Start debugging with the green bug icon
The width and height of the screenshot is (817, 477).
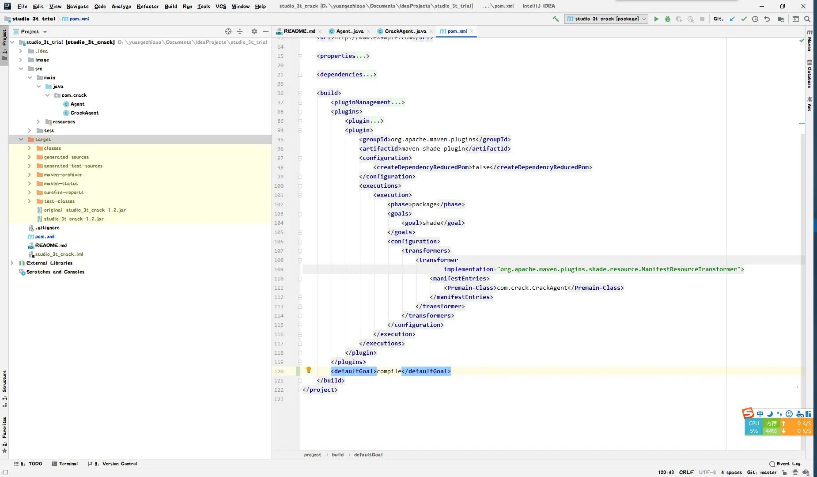pos(668,19)
